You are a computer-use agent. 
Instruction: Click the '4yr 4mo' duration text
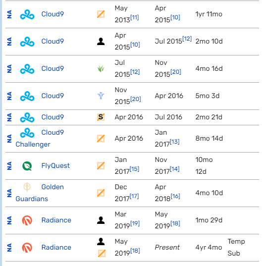pos(209,248)
